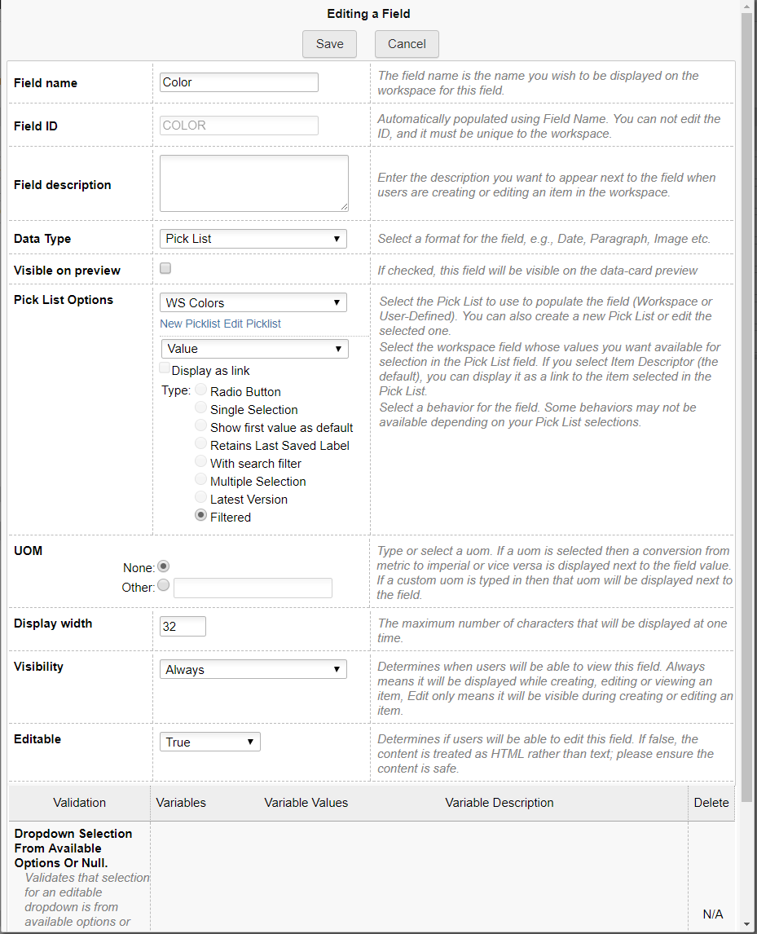Click the Display width input showing 32
This screenshot has width=757, height=934.
pyautogui.click(x=182, y=626)
